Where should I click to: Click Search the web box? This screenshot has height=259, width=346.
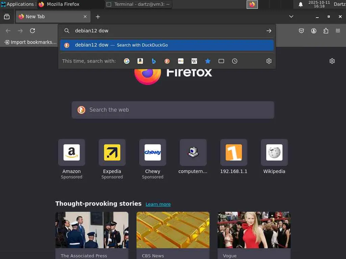coord(173,110)
